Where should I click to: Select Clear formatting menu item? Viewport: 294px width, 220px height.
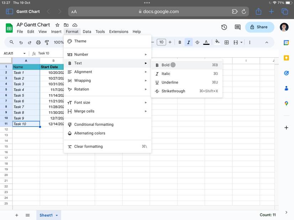pyautogui.click(x=88, y=146)
